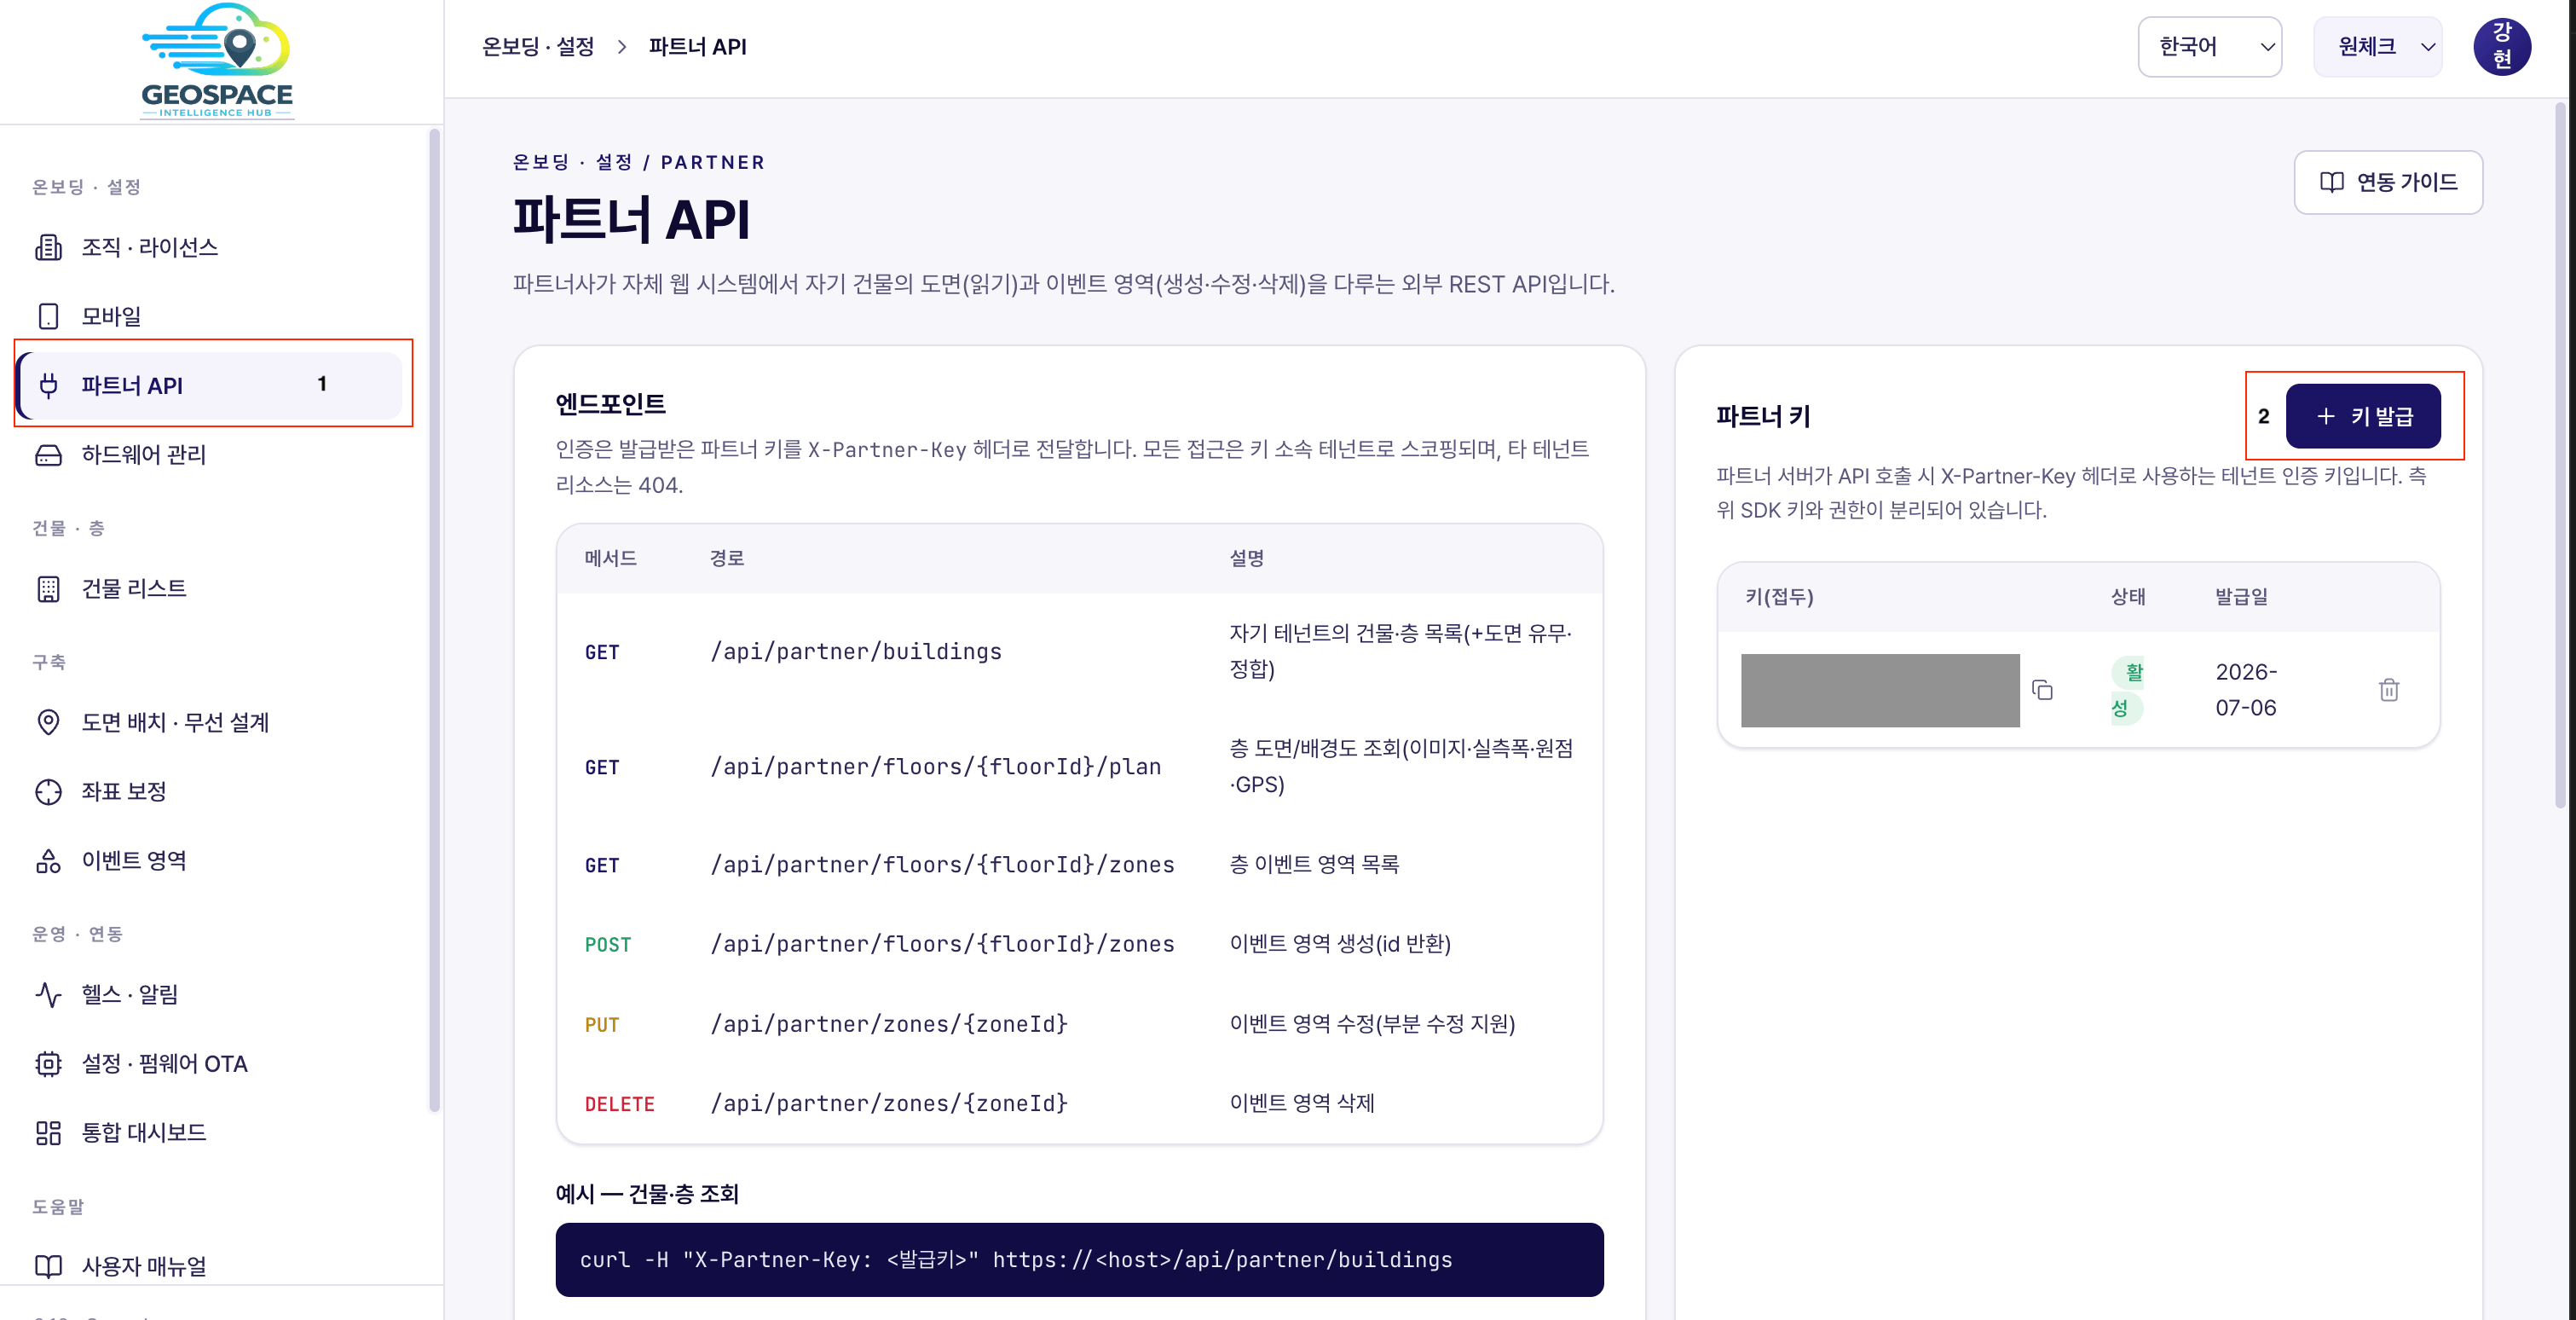Click the main page vertical scrollbar
The height and width of the screenshot is (1320, 2576).
pos(2560,455)
